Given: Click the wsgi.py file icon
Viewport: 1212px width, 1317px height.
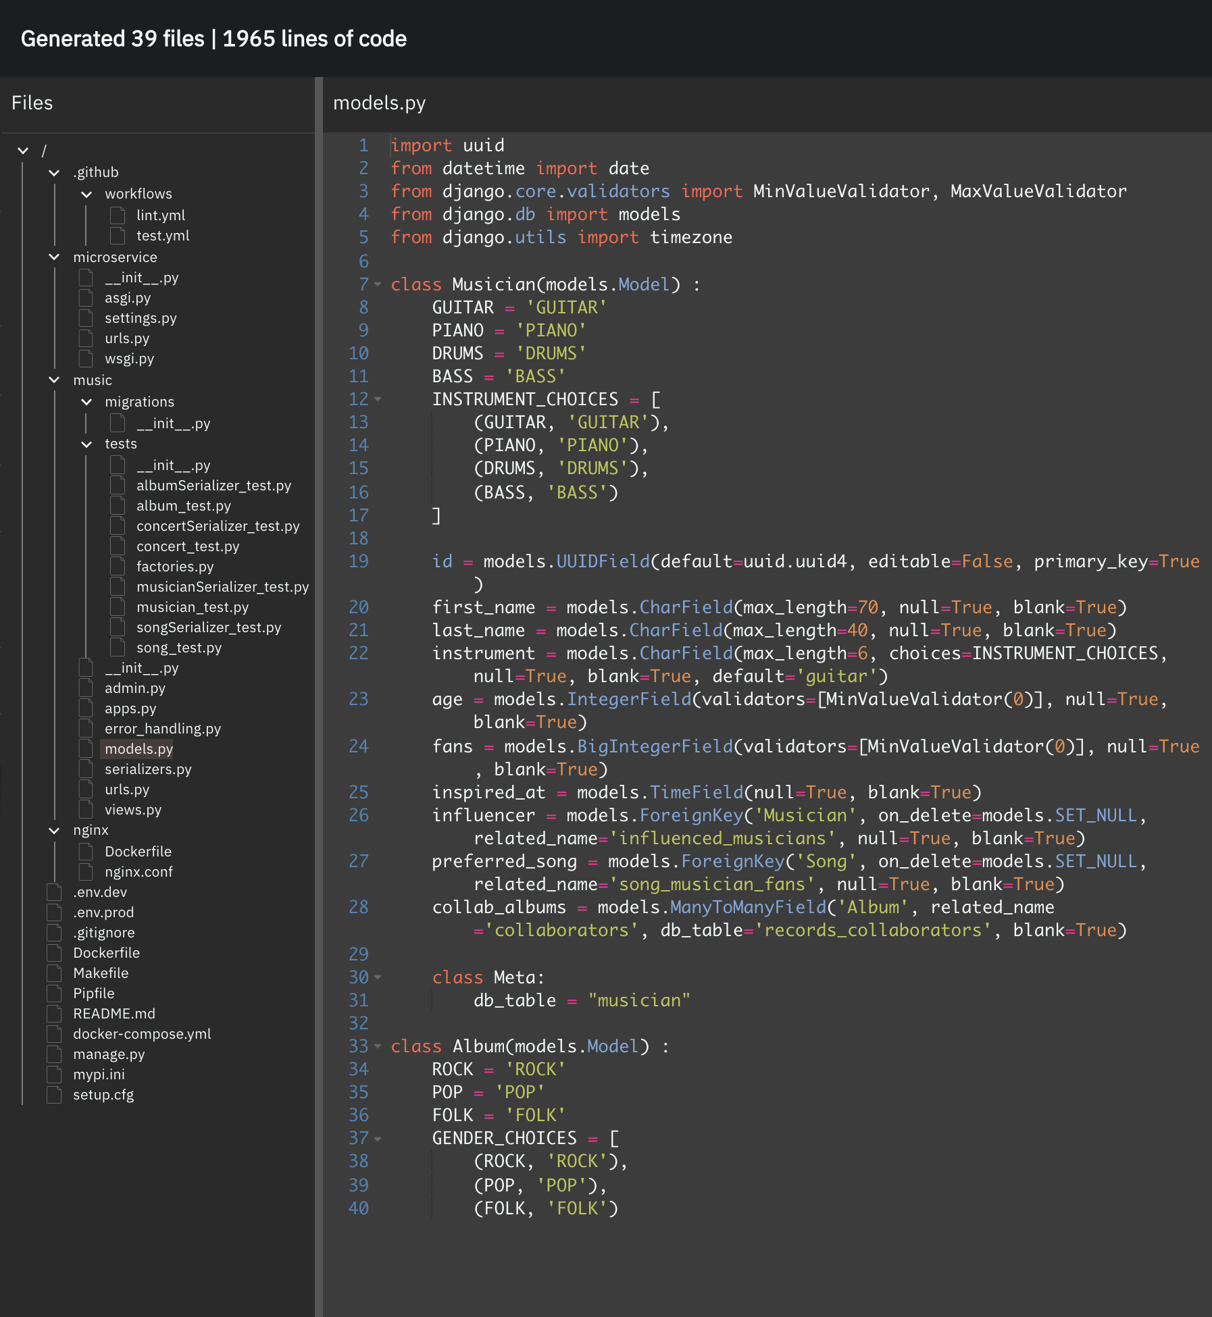Looking at the screenshot, I should 86,359.
